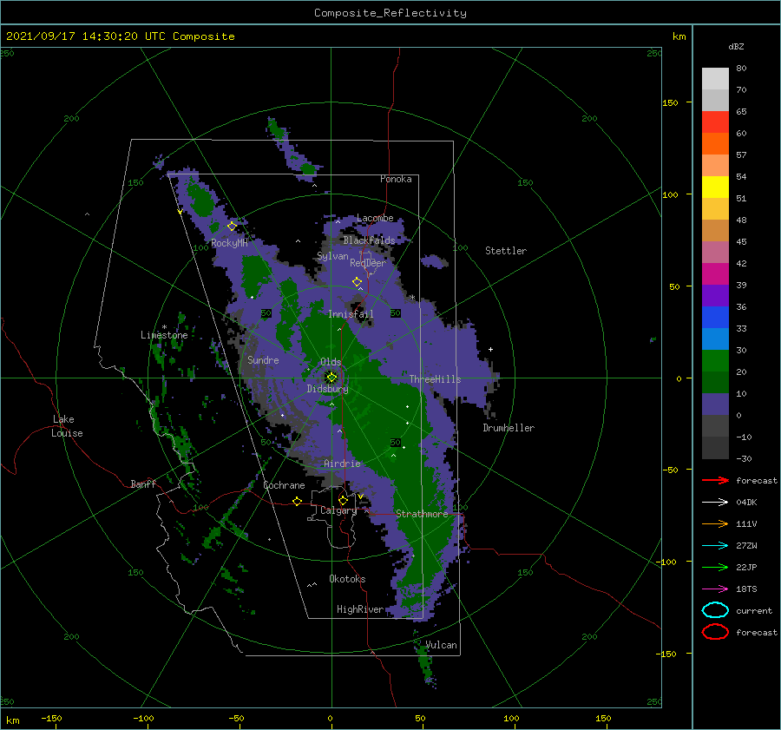Click the km unit label at top right
Image resolution: width=781 pixels, height=730 pixels.
pos(679,36)
